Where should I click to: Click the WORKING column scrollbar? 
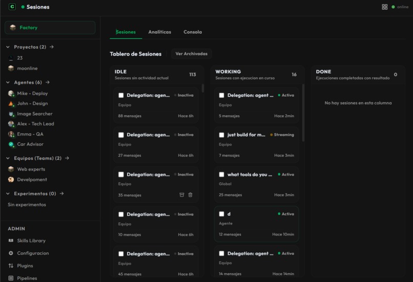coord(303,113)
